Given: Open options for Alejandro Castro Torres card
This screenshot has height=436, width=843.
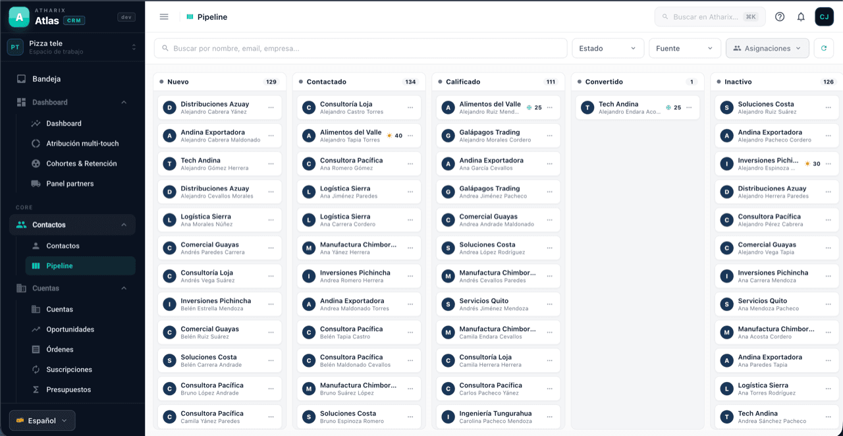Looking at the screenshot, I should (410, 108).
